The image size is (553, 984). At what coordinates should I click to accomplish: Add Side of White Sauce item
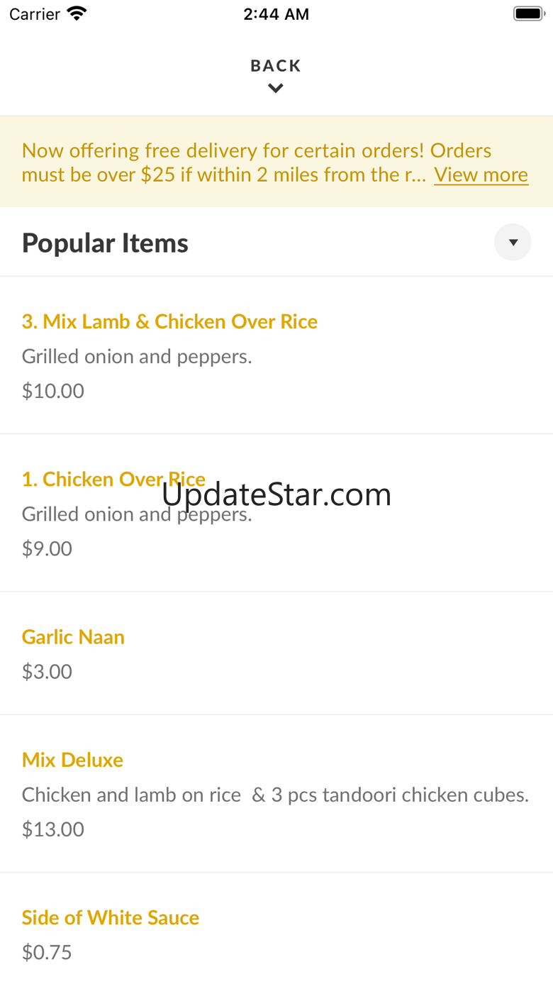tap(276, 929)
